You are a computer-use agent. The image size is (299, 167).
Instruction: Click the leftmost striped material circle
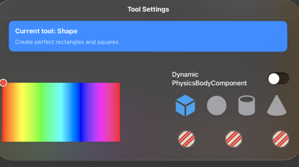pyautogui.click(x=186, y=139)
